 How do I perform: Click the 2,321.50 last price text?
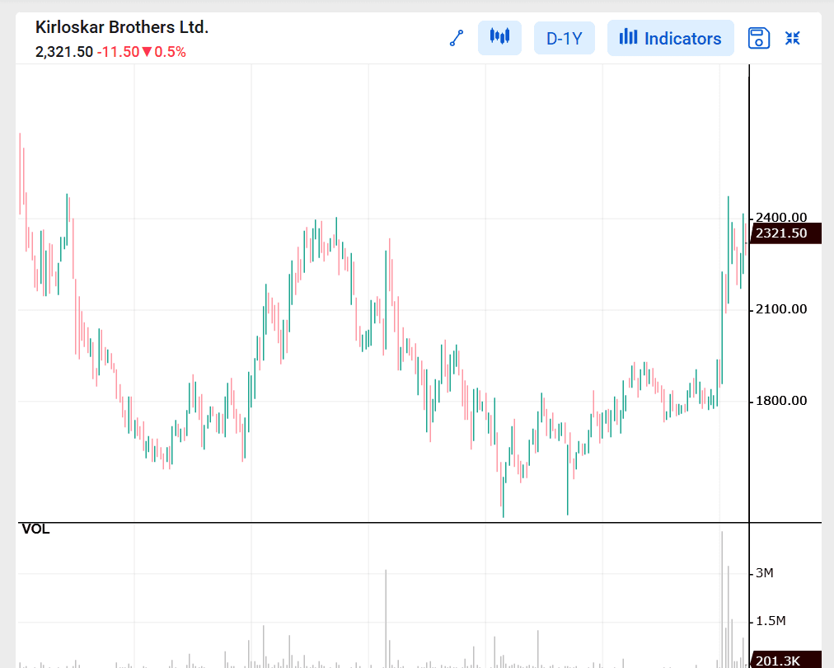[x=63, y=52]
